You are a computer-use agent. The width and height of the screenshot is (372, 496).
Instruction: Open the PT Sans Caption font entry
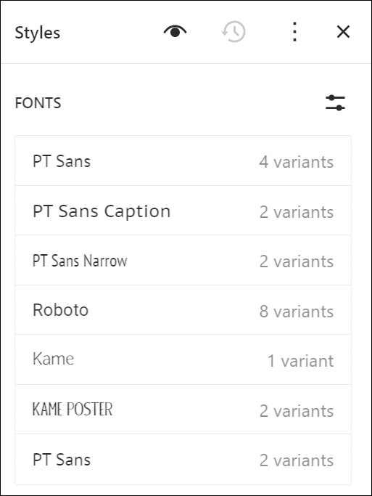click(x=183, y=211)
